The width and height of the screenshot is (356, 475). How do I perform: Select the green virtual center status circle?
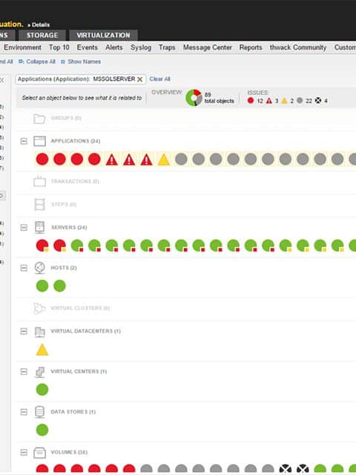(42, 390)
